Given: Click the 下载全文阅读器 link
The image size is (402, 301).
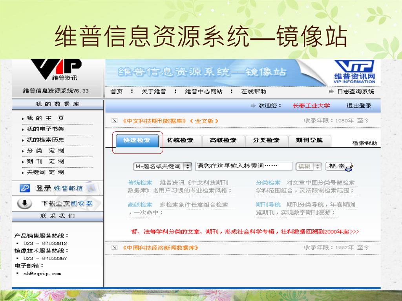Looking at the screenshot, I should (x=67, y=203).
